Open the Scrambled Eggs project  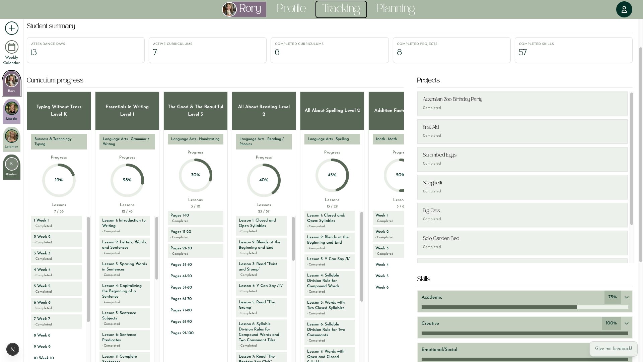(522, 159)
